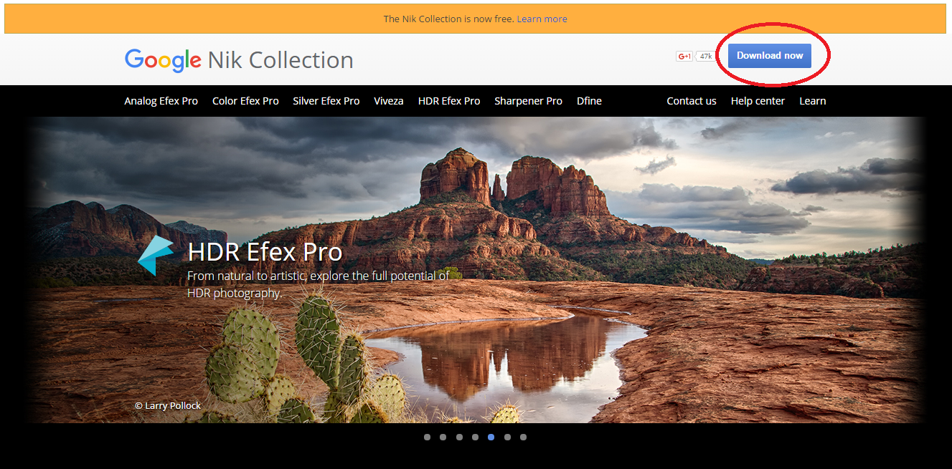Image resolution: width=952 pixels, height=469 pixels.
Task: Go to Silver Efex Pro
Action: point(326,101)
